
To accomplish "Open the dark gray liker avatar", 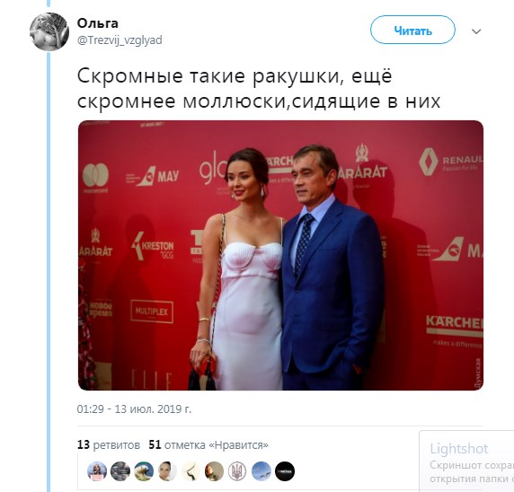I will [120, 471].
